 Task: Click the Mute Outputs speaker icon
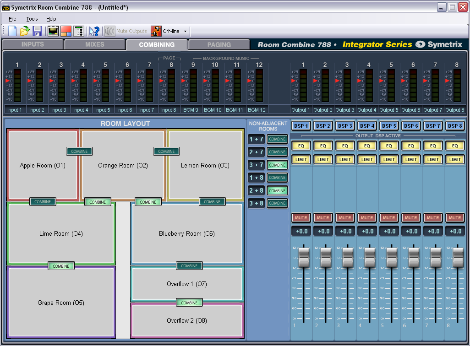[109, 31]
